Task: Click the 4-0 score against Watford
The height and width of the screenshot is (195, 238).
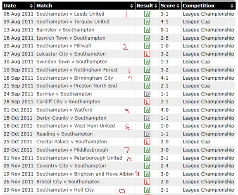Action: tap(164, 110)
